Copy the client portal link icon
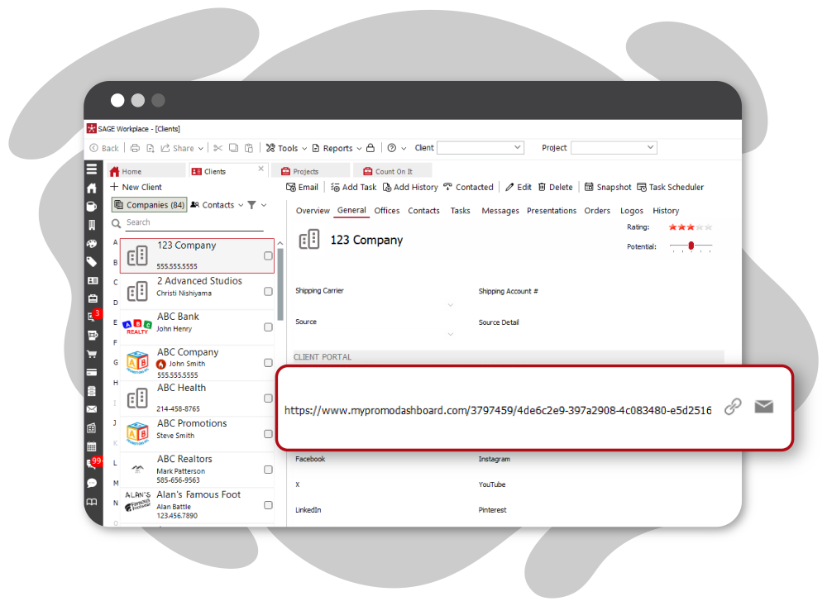The width and height of the screenshot is (827, 606). pos(733,407)
